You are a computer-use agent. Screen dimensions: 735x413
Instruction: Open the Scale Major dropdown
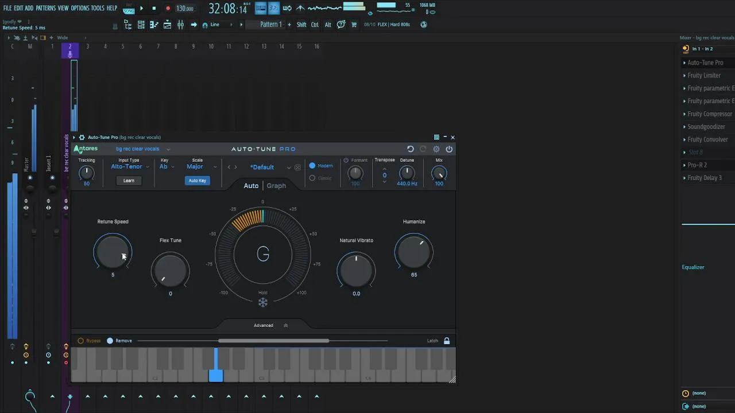(202, 167)
